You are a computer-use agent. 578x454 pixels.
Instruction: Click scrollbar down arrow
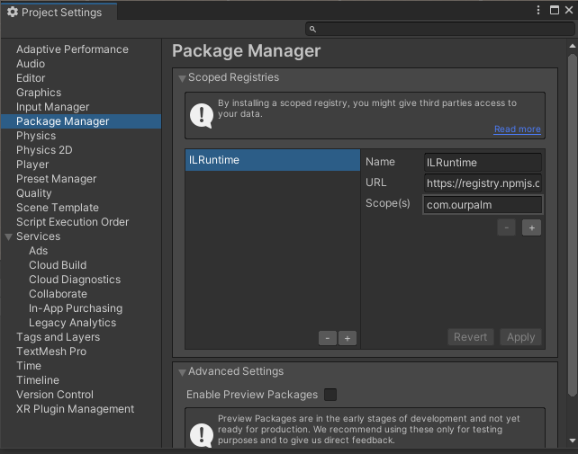(572, 441)
